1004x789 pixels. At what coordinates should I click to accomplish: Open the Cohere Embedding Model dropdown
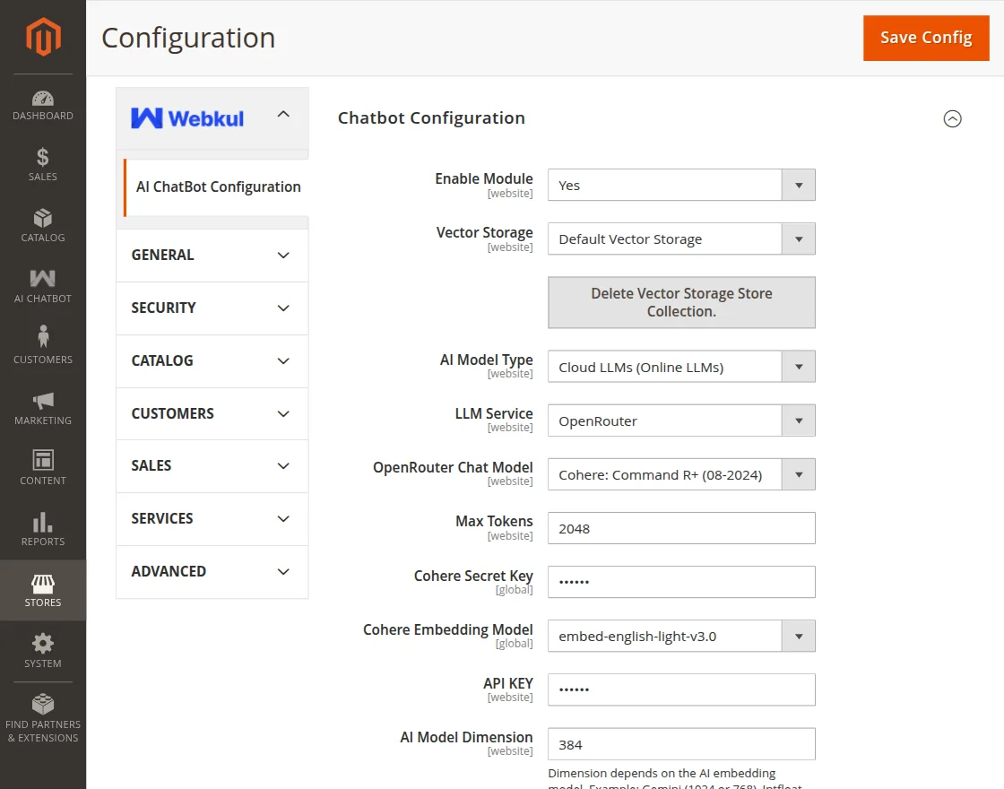(x=681, y=637)
